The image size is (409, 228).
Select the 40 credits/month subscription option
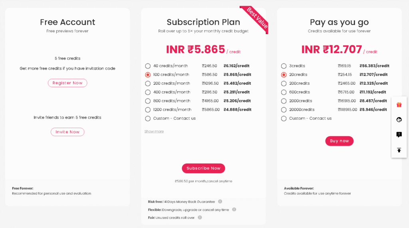click(x=148, y=66)
